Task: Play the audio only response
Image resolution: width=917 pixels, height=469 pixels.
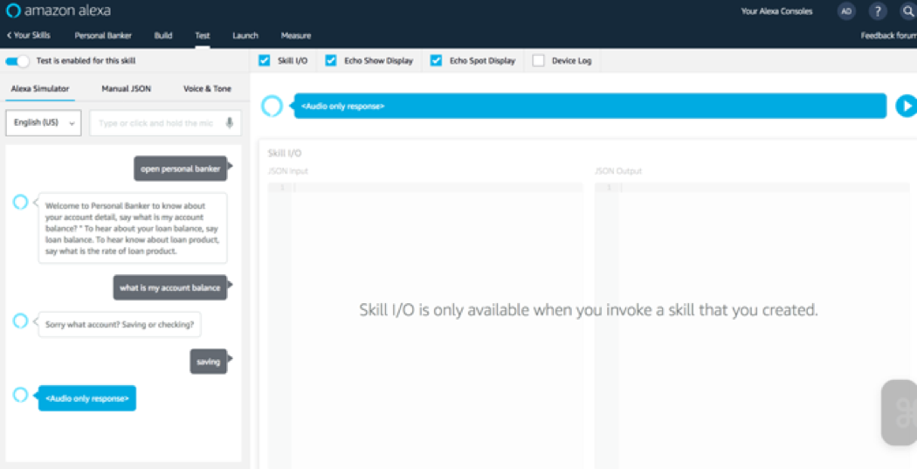Action: (x=906, y=106)
